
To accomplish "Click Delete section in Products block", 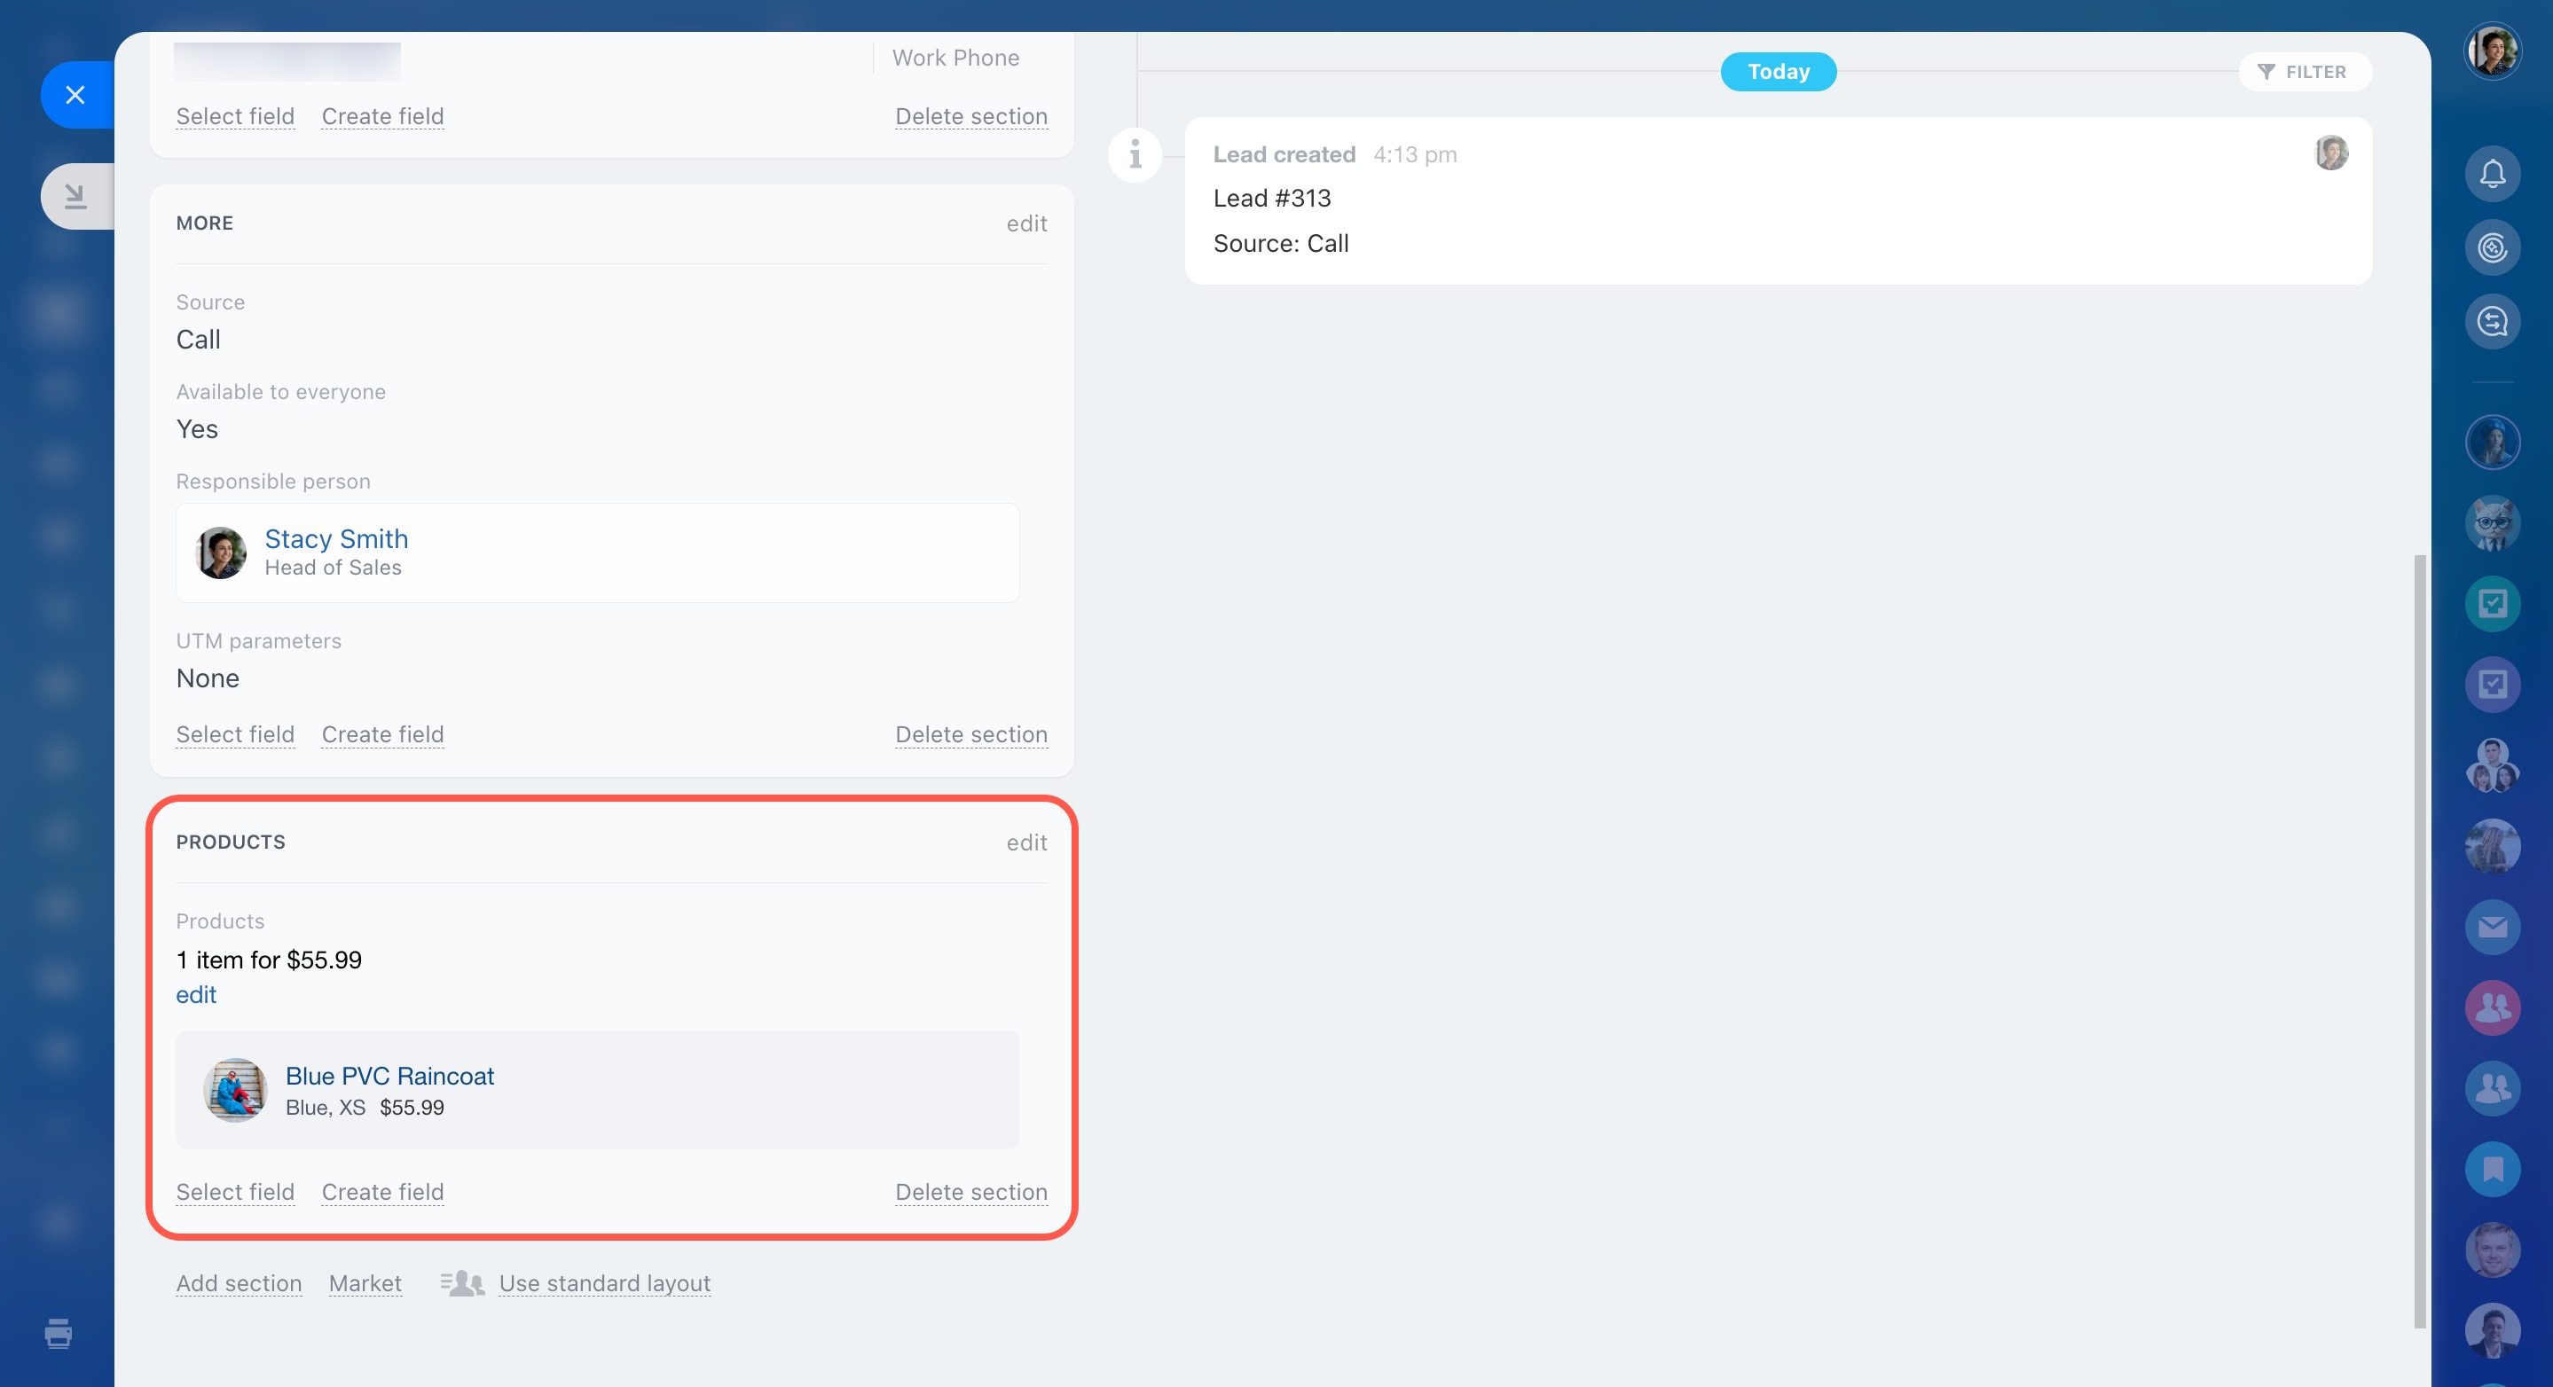I will coord(970,1192).
